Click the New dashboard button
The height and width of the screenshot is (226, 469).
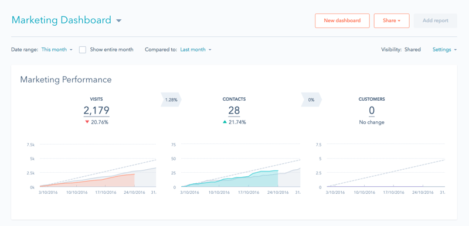(x=342, y=20)
